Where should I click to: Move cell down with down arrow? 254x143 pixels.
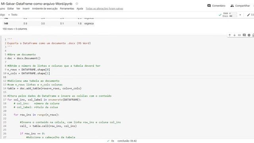pos(235,35)
